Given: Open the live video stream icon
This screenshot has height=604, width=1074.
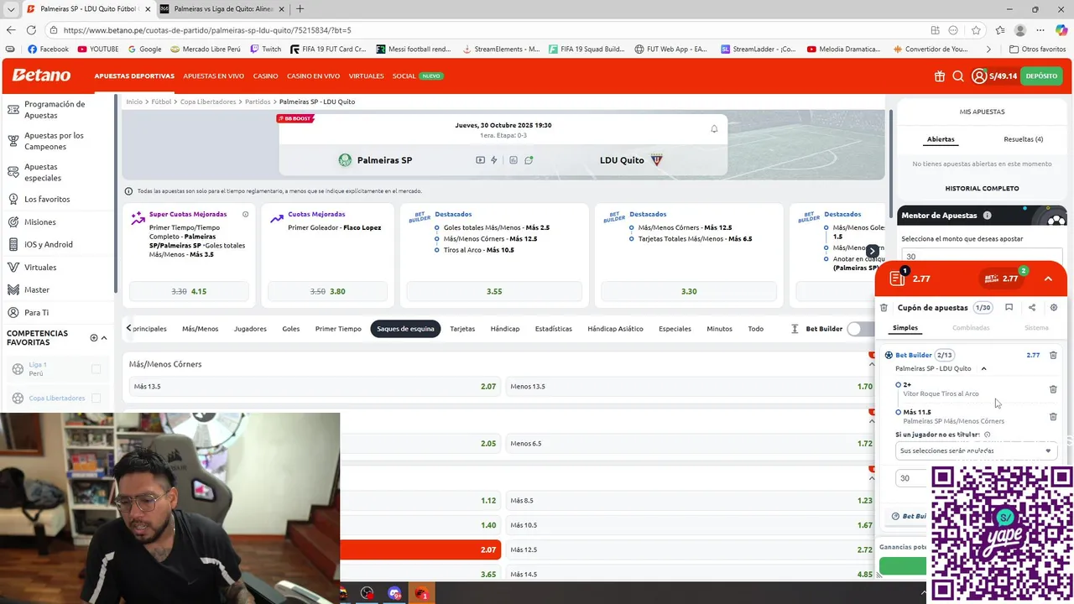Looking at the screenshot, I should click(480, 160).
